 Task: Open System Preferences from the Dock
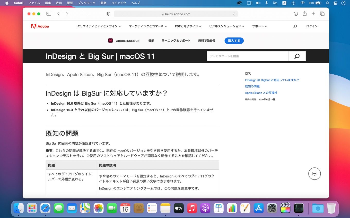[x=272, y=208]
